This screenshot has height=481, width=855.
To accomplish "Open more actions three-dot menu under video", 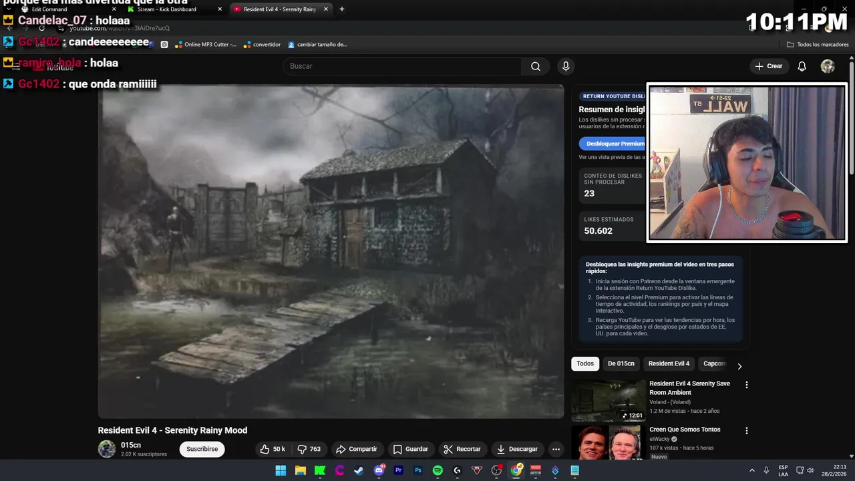I will (556, 449).
